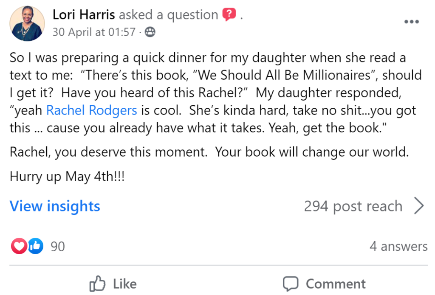
Task: Open Lori Harris's profile picture
Action: [26, 24]
